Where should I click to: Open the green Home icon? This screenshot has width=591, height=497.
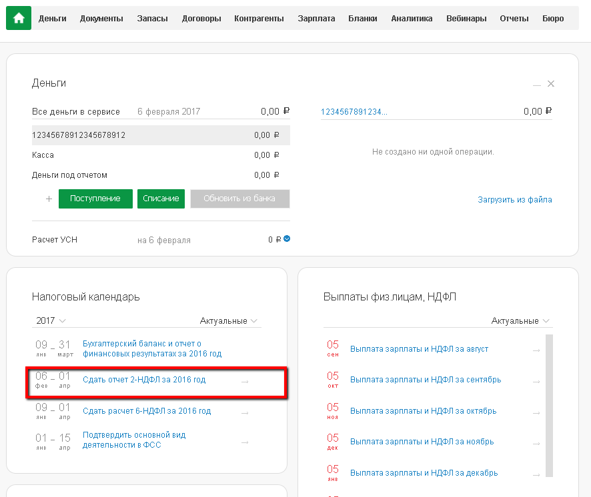click(19, 18)
